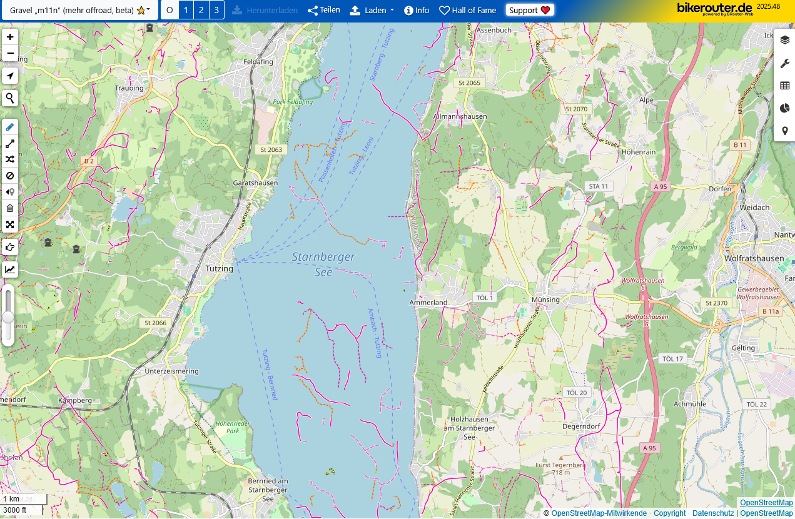Click the St 2063 road shield
This screenshot has height=519, width=795.
(x=271, y=149)
